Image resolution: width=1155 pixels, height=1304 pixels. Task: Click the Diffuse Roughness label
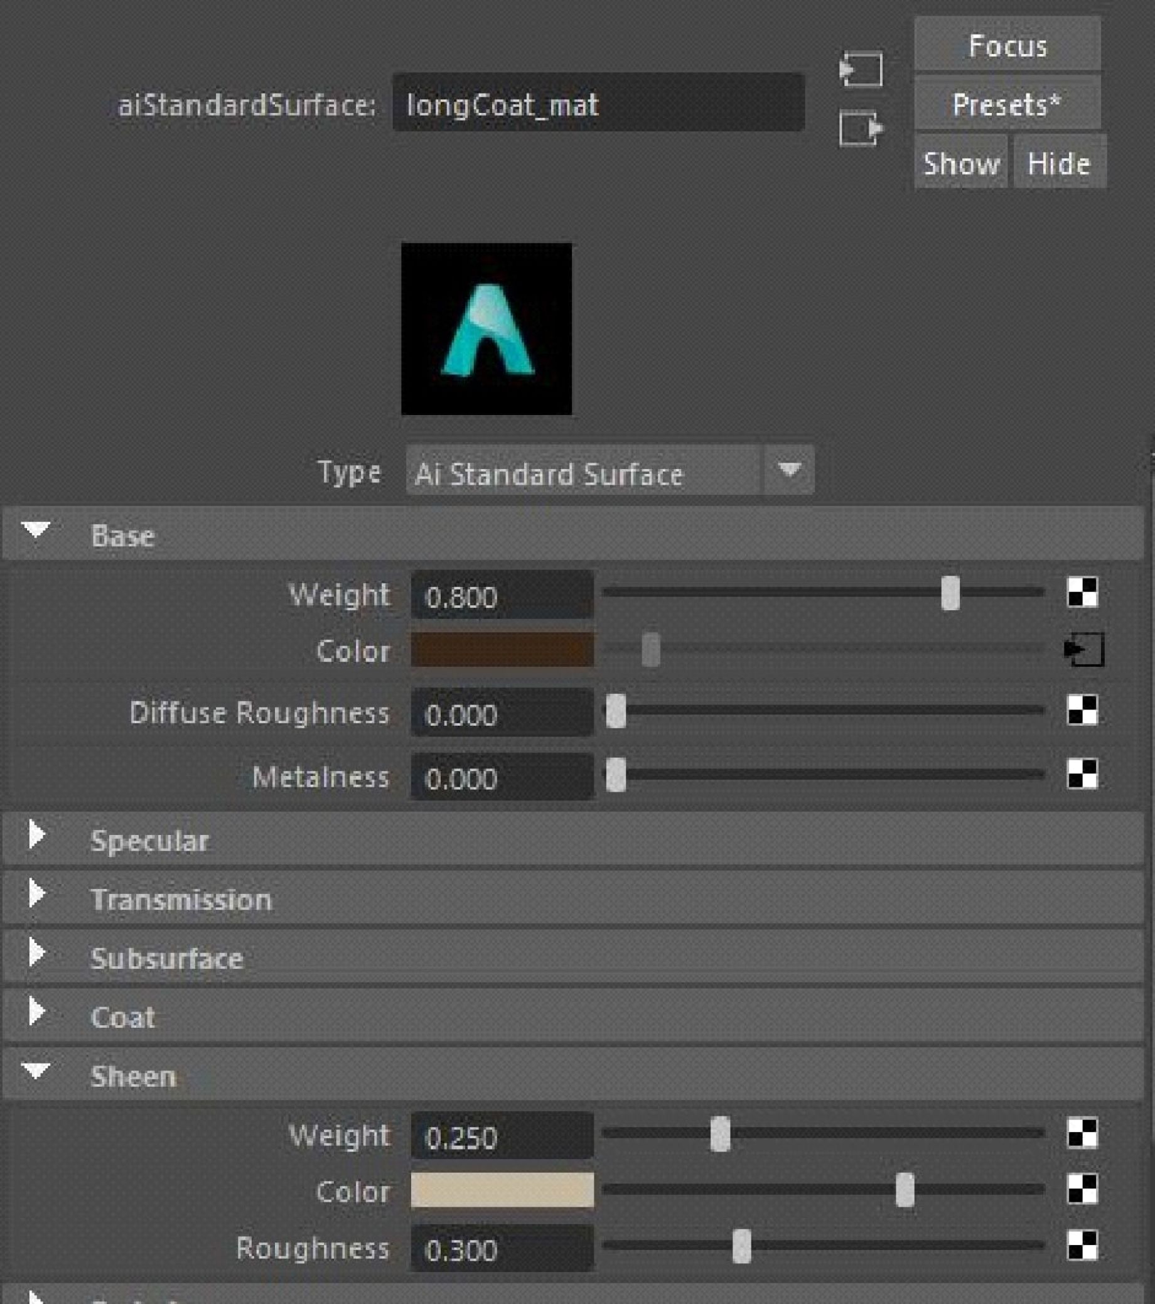[x=259, y=712]
